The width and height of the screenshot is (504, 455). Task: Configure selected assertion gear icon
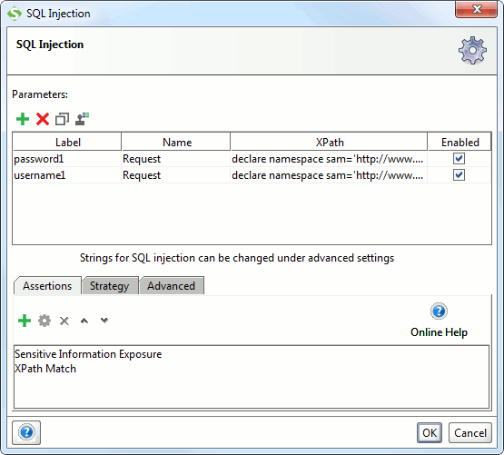pyautogui.click(x=44, y=321)
